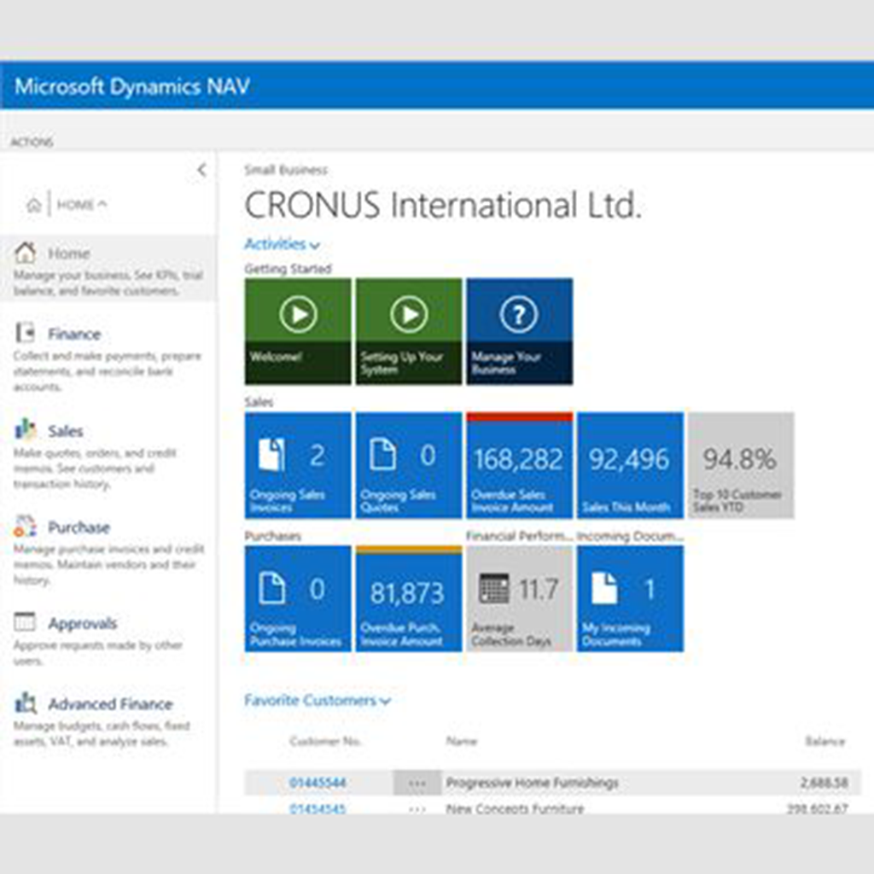Click the Name column header
Screen dimensions: 874x874
coord(462,741)
